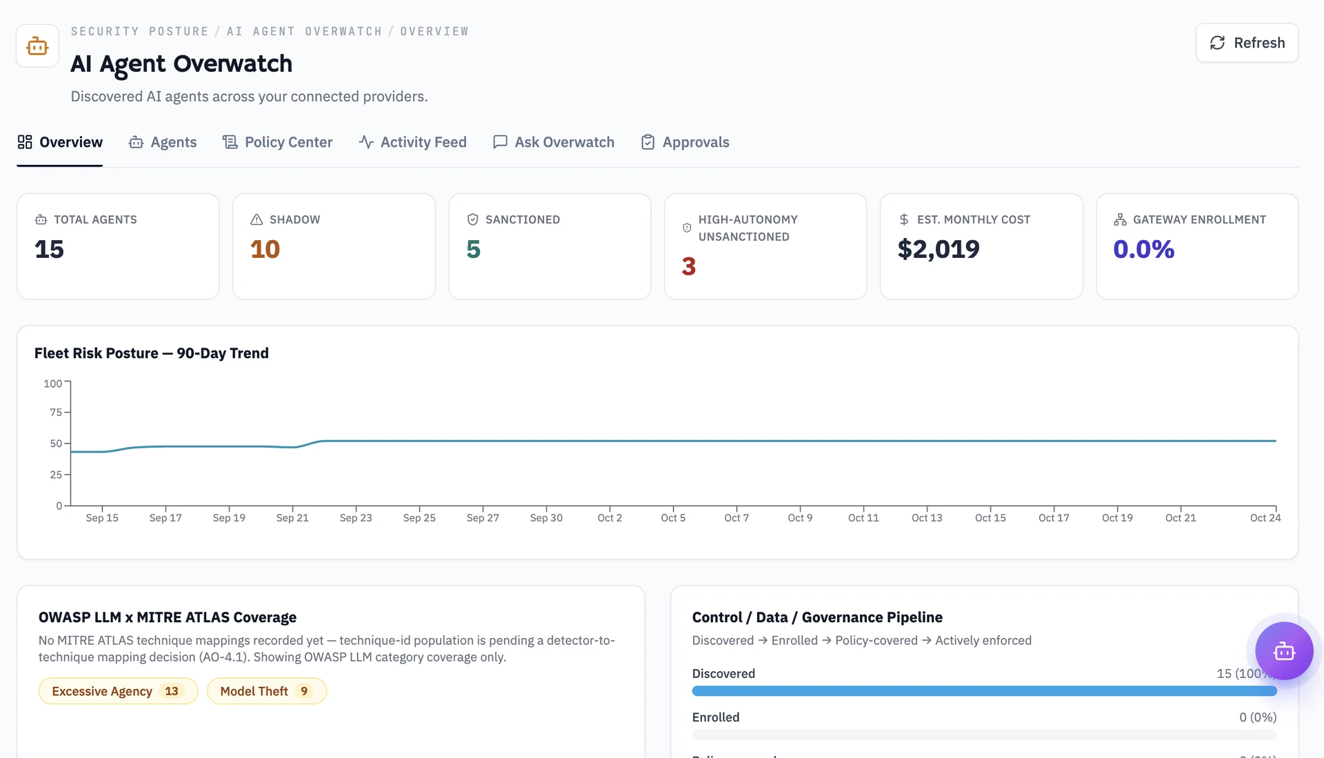The width and height of the screenshot is (1324, 758).
Task: Click the Est. Monthly Cost dollar icon
Action: pos(903,219)
